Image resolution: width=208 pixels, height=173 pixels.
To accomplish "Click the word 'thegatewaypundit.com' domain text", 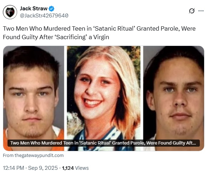I will click(x=39, y=155).
